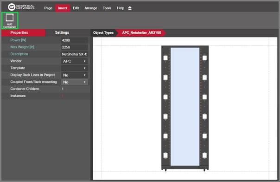Switch to the Settings tab
The height and width of the screenshot is (182, 280).
click(x=62, y=33)
